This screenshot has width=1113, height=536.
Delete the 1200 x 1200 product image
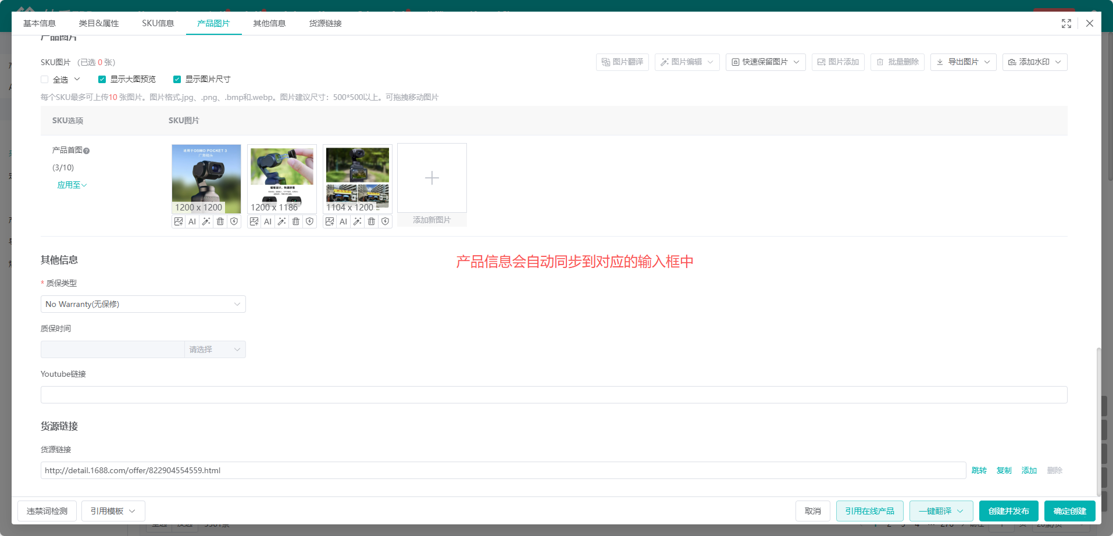220,221
